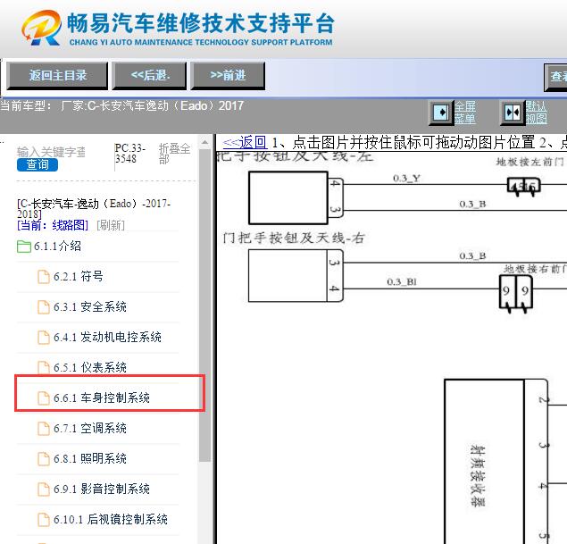Open the 6.9.1 影音控制系统 entry
Viewport: 567px width, 544px height.
tap(102, 490)
